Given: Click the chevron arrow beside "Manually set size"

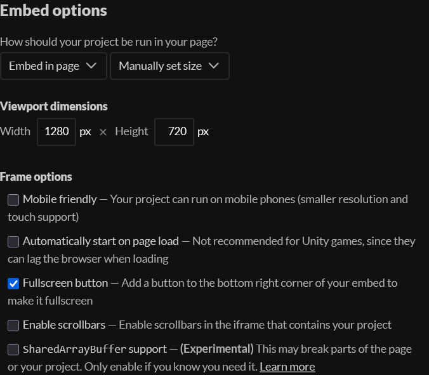Looking at the screenshot, I should 213,66.
